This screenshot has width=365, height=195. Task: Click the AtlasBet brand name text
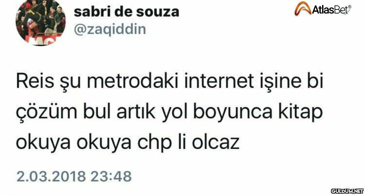[330, 10]
